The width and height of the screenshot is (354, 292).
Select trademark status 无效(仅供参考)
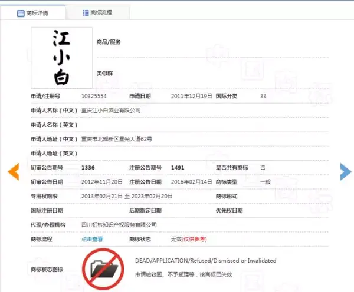189,239
